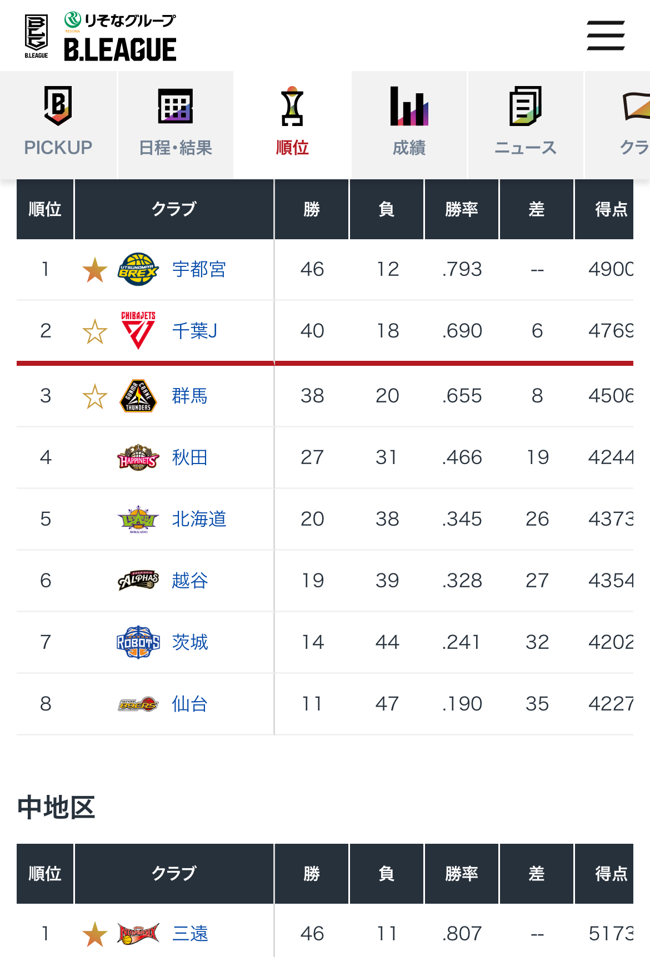650x957 pixels.
Task: Click the B.LEAGUE logo
Action: coord(101,36)
